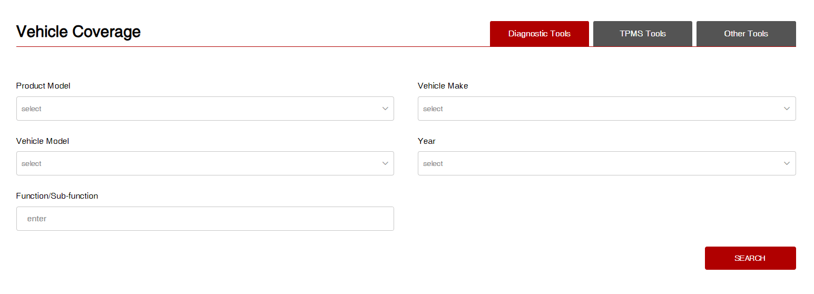Click the Year dropdown chevron arrow
The image size is (814, 294).
[787, 163]
